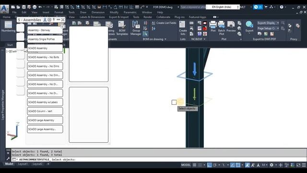Click the user icon in Assemblies palette header

[x=45, y=20]
